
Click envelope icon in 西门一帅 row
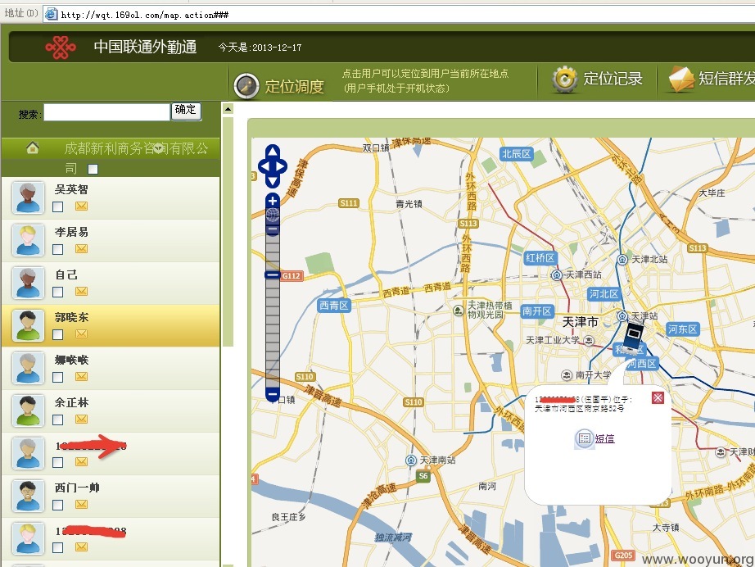[x=81, y=505]
